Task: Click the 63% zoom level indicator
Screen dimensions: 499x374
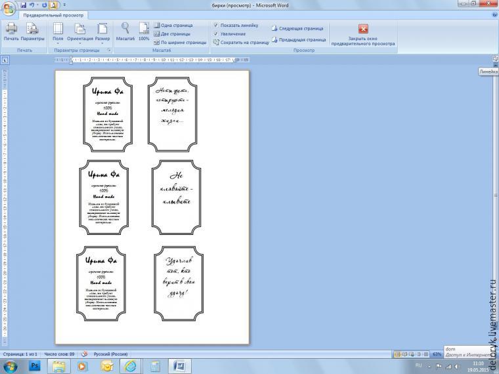Action: [437, 354]
